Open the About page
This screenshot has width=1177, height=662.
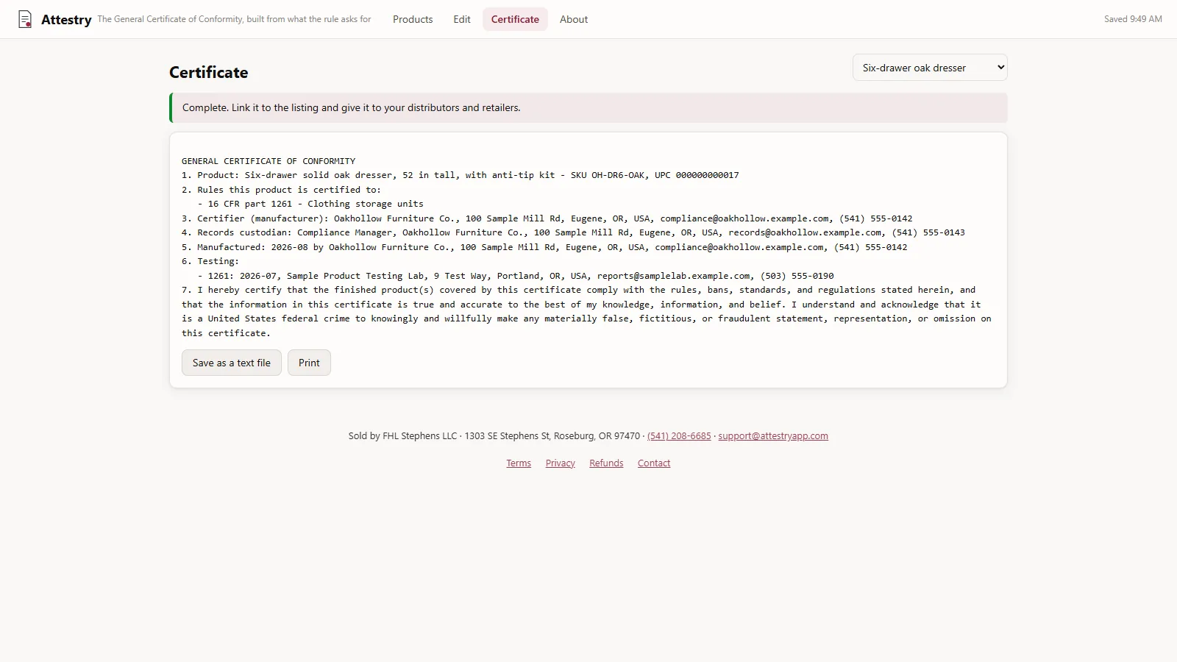pyautogui.click(x=574, y=19)
